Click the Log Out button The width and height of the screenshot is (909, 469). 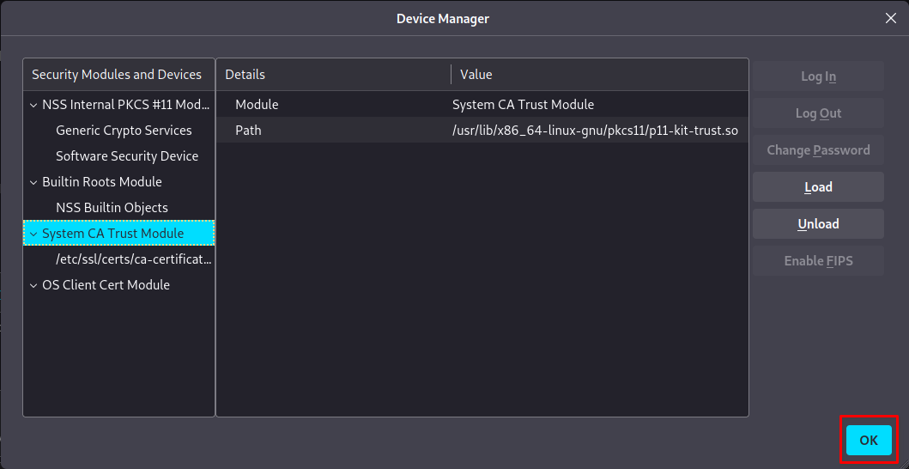point(818,113)
